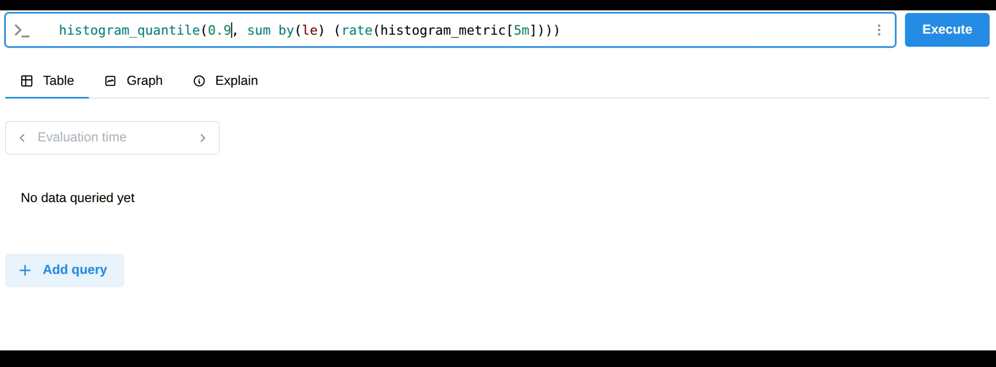The image size is (996, 367).
Task: Switch to the Graph tab
Action: 144,81
